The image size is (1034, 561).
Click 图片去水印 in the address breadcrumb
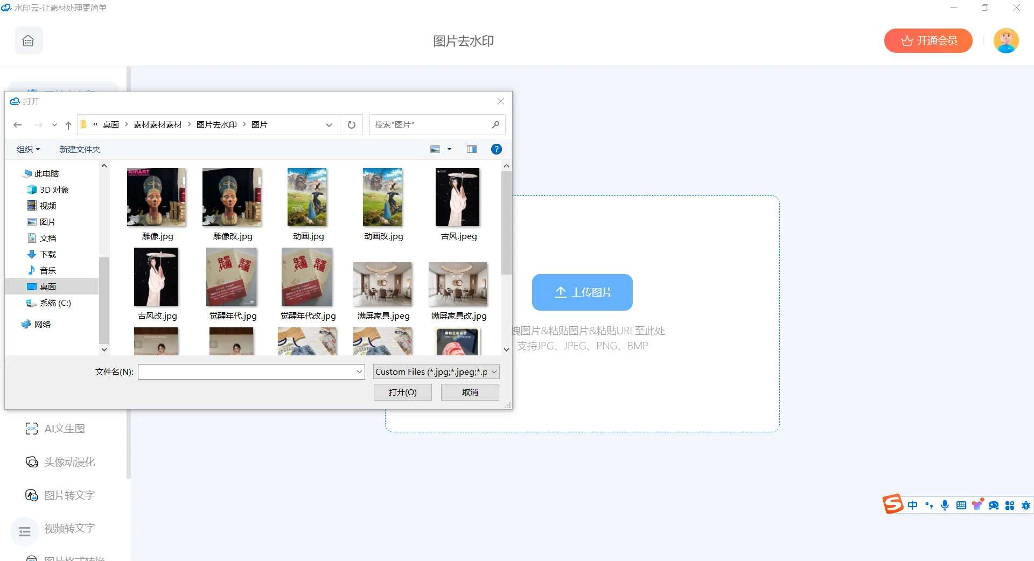[216, 125]
